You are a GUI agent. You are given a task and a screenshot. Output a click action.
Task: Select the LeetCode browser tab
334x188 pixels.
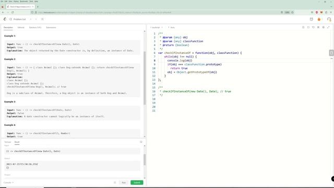coord(20,7)
